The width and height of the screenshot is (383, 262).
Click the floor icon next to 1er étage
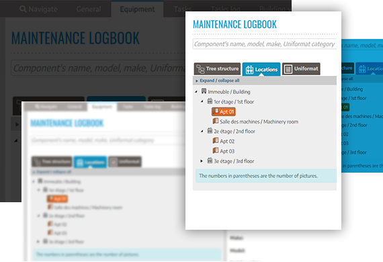tap(210, 101)
